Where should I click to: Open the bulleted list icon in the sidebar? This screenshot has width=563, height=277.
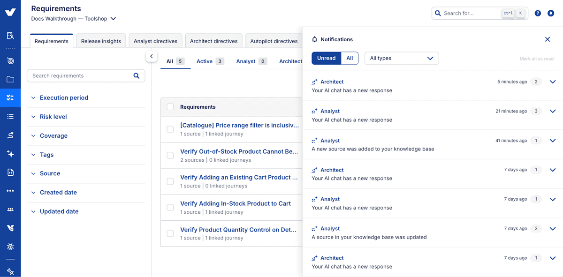coord(10,116)
